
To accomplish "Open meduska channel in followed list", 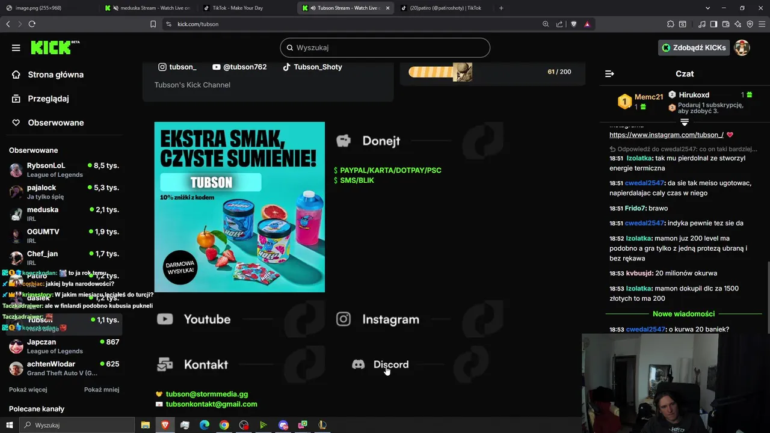I will point(64,214).
